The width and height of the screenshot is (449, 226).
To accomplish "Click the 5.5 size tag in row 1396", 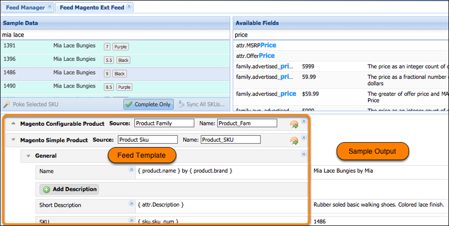I will 109,60.
